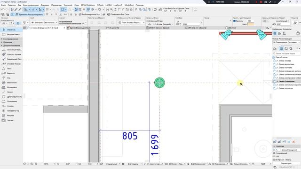The width and height of the screenshot is (301, 169).
Task: Click the navigator search field
Action: point(286,54)
